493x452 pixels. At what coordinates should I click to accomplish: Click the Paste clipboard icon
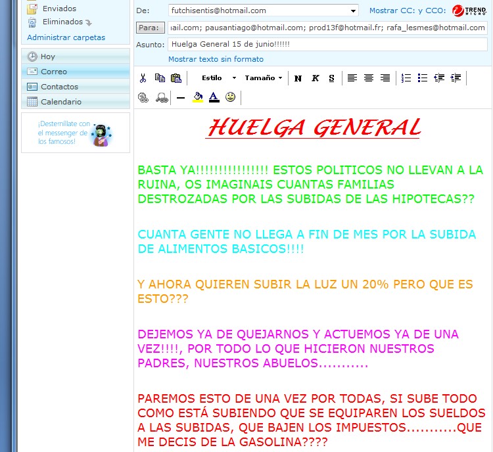176,78
